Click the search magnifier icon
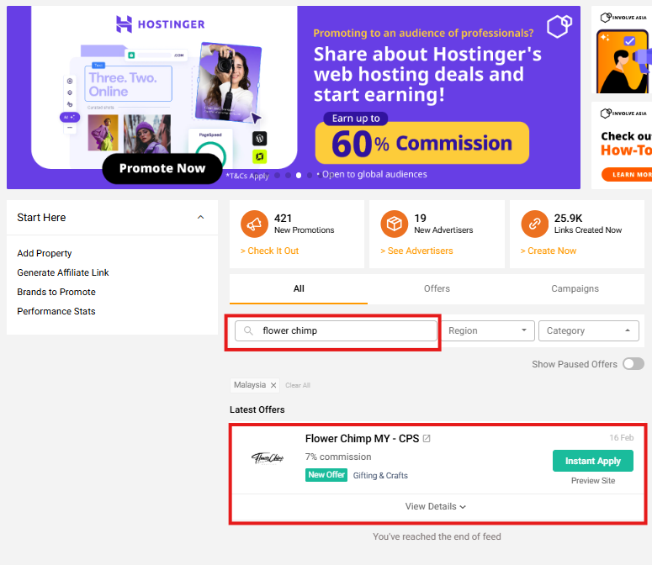Screen dimensions: 652x565 248,330
